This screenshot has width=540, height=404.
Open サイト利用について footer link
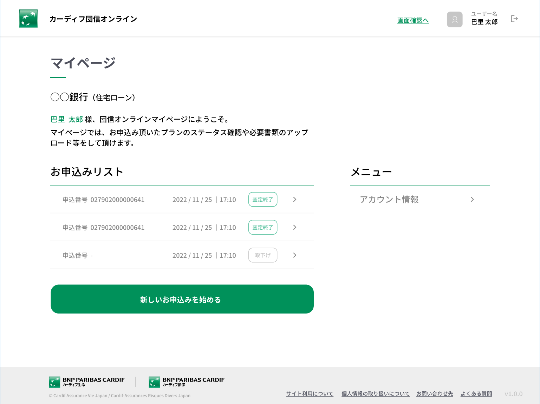pyautogui.click(x=310, y=393)
